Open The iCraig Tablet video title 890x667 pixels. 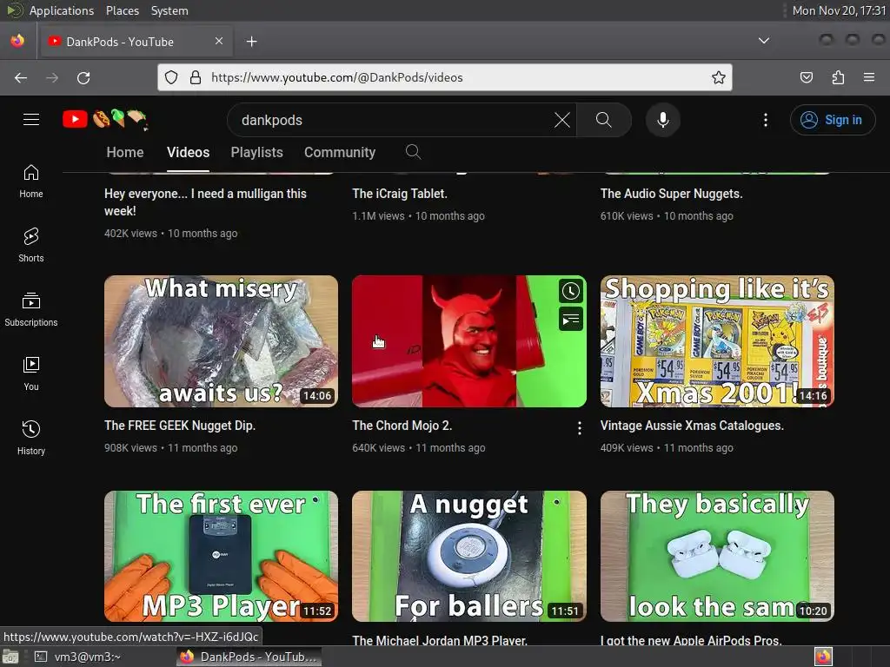(x=400, y=194)
